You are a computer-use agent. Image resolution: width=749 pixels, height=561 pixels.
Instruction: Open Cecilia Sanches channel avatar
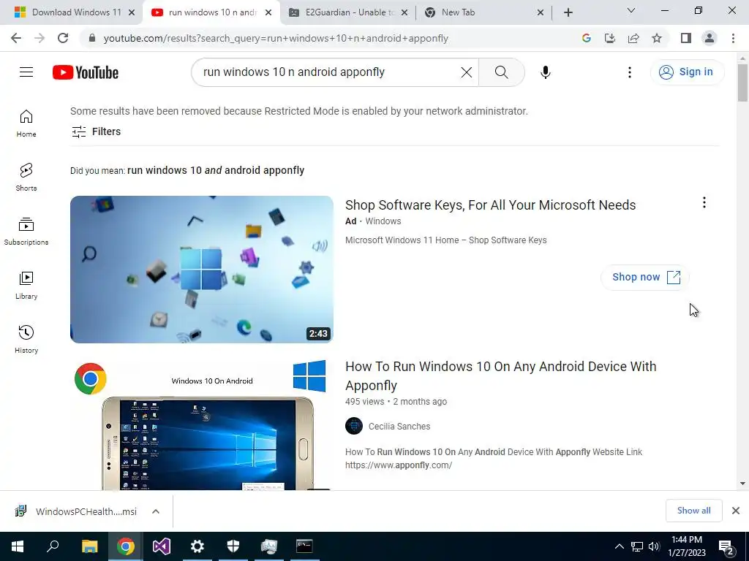click(354, 426)
